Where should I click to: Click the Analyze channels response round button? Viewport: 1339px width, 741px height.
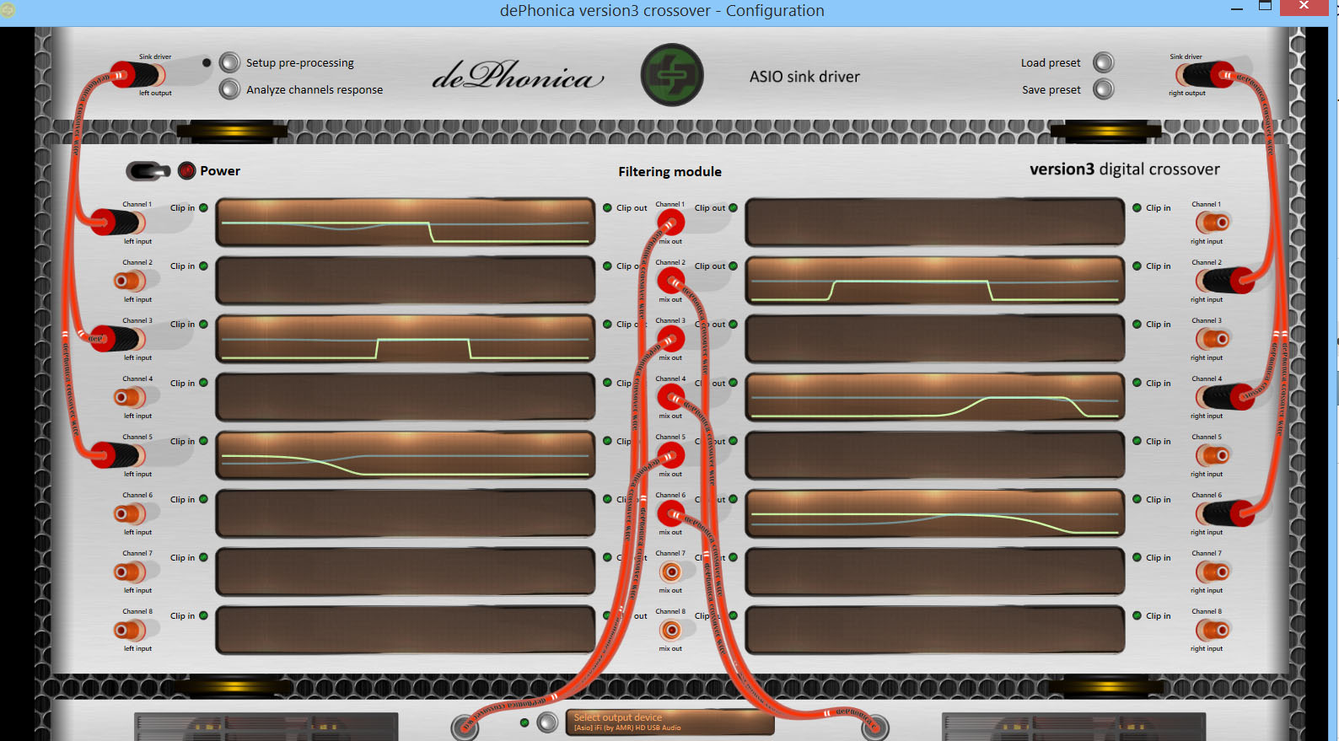229,89
